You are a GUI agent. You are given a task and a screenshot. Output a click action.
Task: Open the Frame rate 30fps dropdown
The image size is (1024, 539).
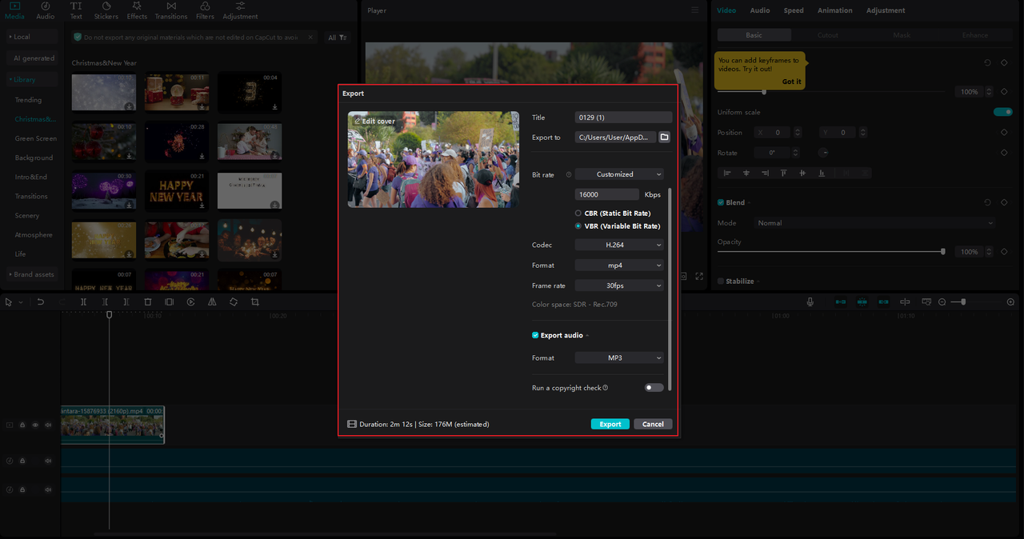[x=619, y=285]
